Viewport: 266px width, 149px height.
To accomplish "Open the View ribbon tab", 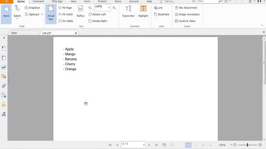I will [x=73, y=1].
